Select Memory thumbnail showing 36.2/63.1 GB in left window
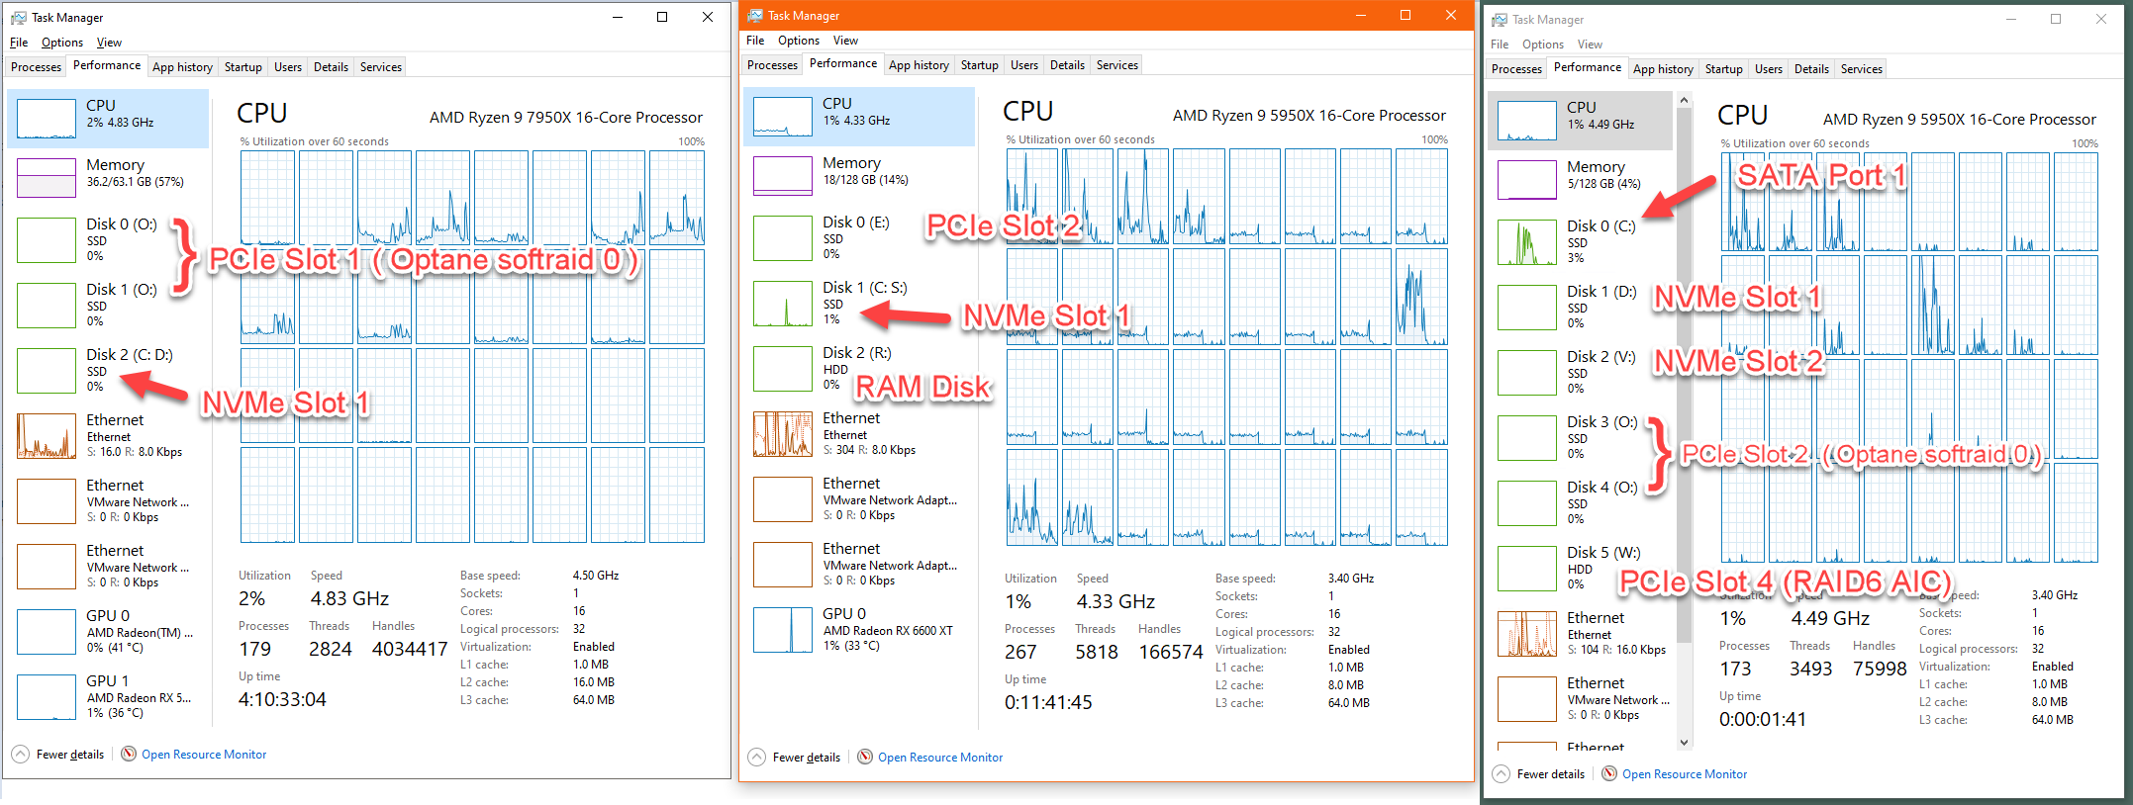 [x=47, y=178]
